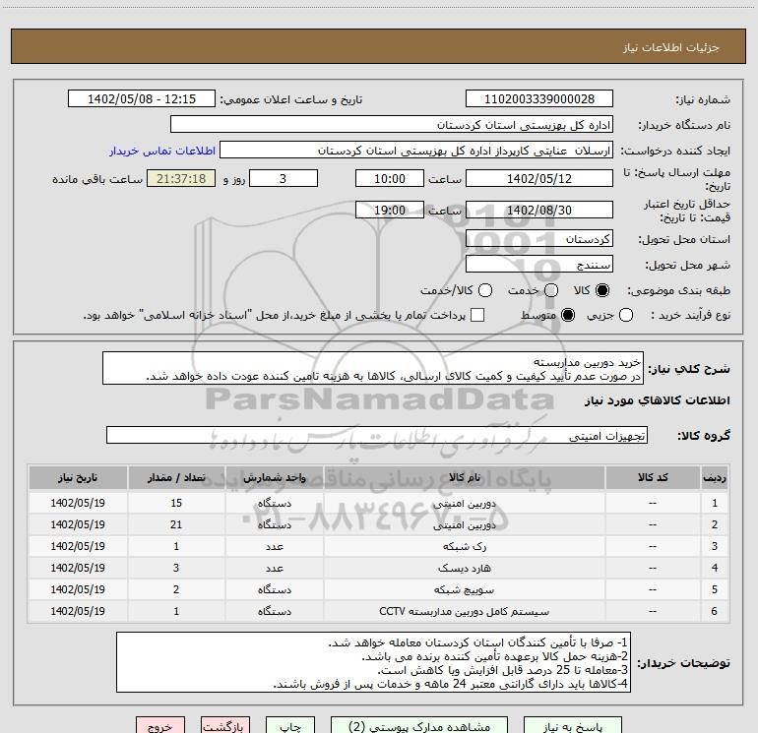Click the goods group field تجهیزات امنیتی
This screenshot has height=733, width=758.
click(377, 435)
